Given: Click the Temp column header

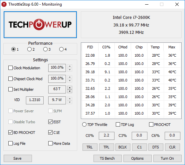Looking at the screenshot, I should [155, 47].
